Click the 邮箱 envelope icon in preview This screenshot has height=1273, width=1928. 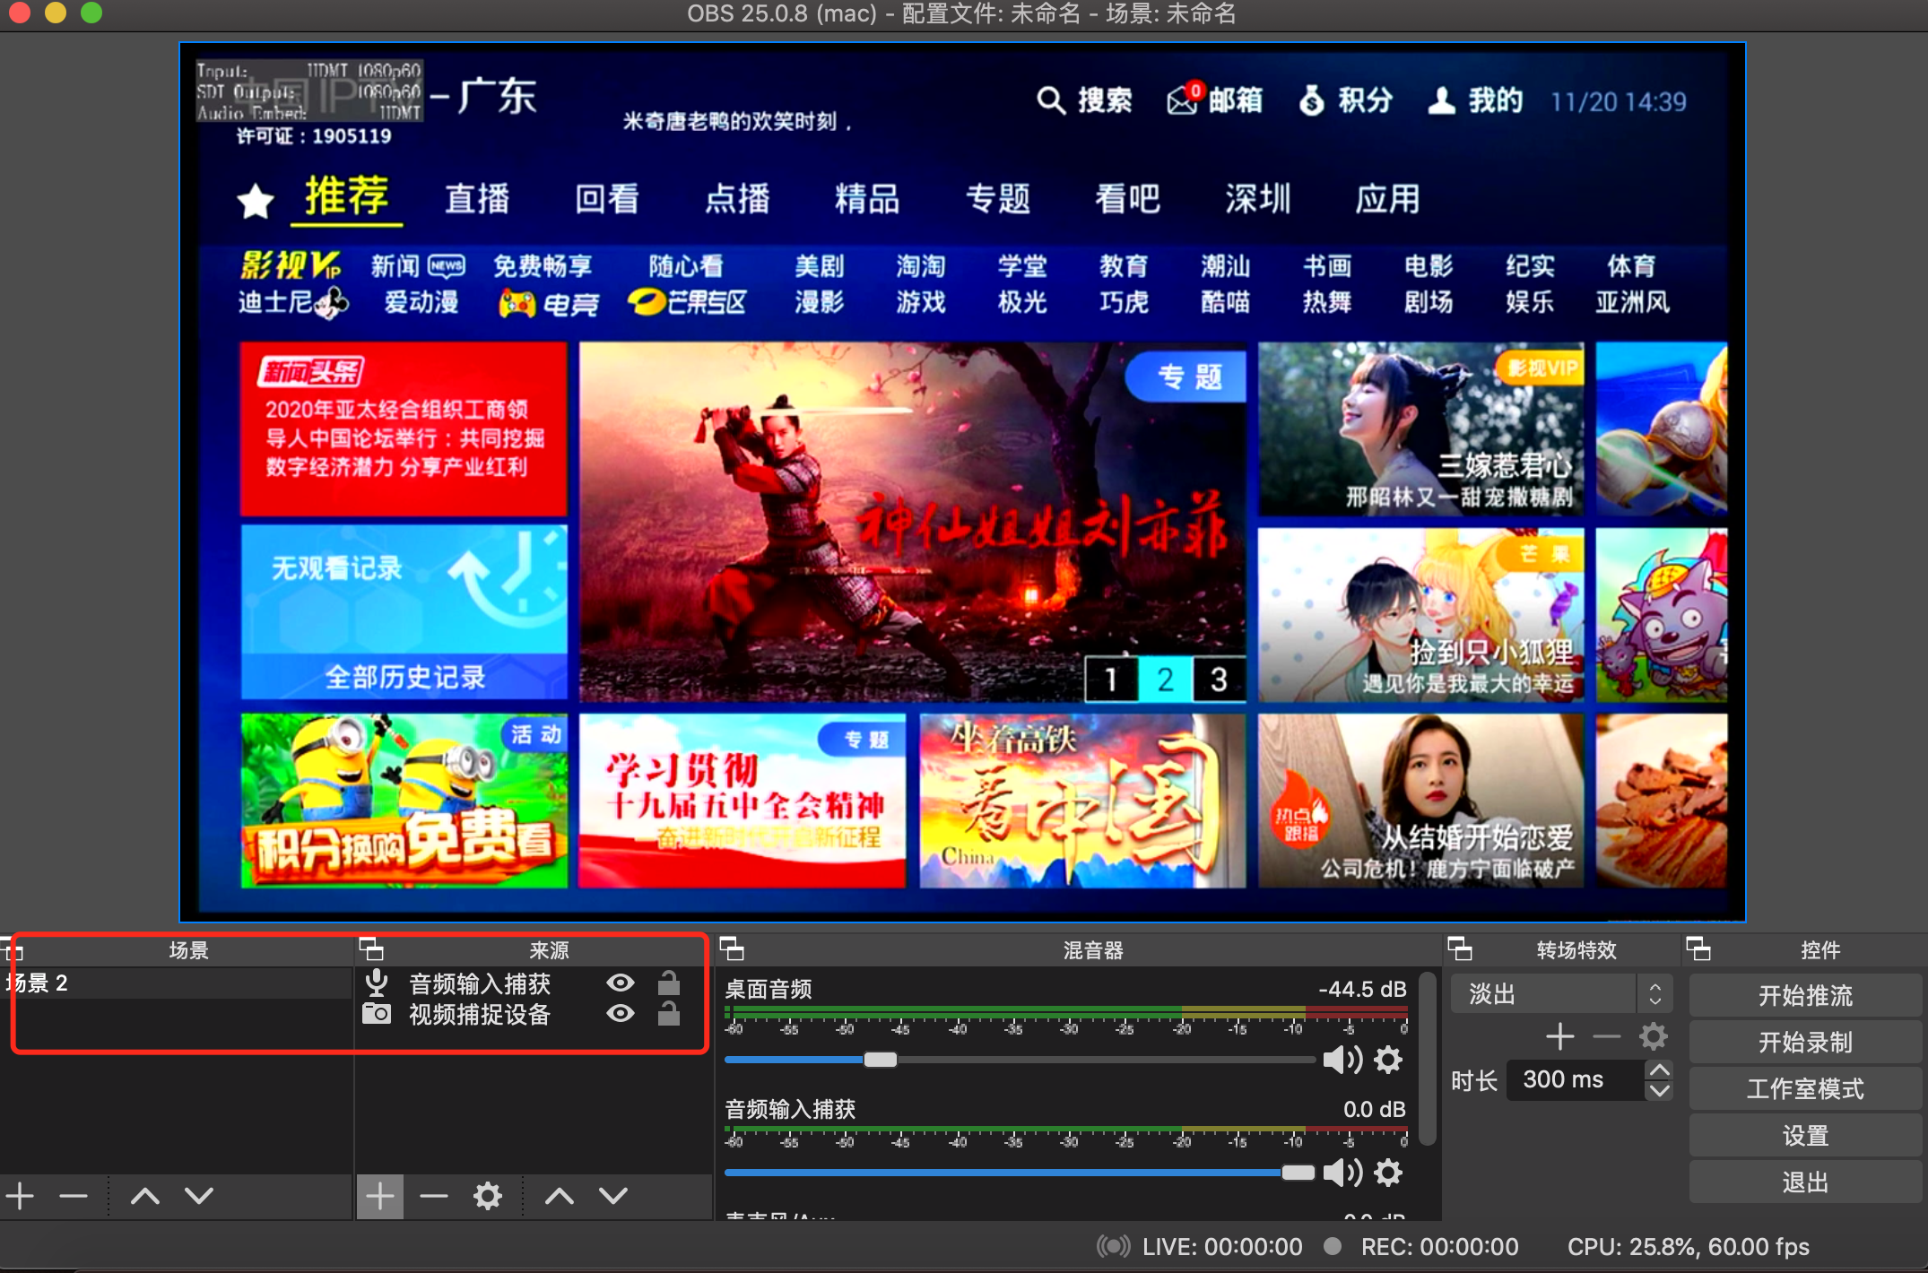(x=1184, y=100)
